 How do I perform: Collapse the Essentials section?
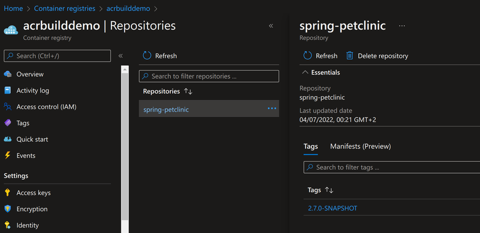321,72
